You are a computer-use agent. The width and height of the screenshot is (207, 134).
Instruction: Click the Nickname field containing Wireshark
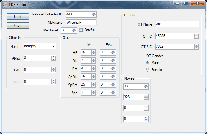81,23
